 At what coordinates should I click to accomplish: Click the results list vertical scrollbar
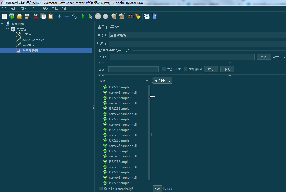pyautogui.click(x=149, y=133)
